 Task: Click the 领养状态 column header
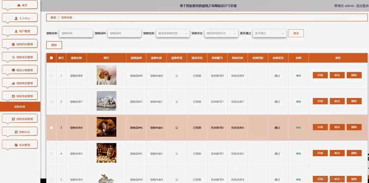pyautogui.click(x=197, y=58)
